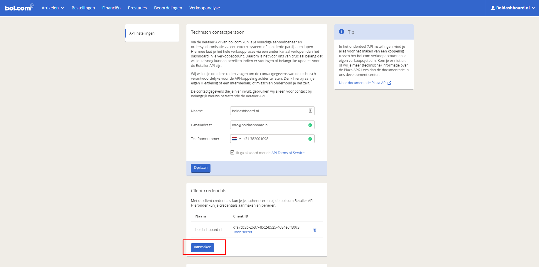539x267 pixels.
Task: Click green checkmark in E-mailadres field
Action: coord(310,125)
